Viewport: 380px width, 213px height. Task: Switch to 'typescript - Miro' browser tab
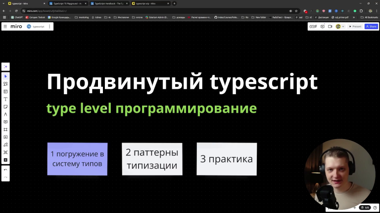[27, 3]
